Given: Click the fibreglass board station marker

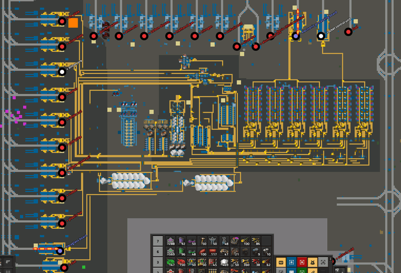Looking at the screenshot, I should [x=60, y=251].
